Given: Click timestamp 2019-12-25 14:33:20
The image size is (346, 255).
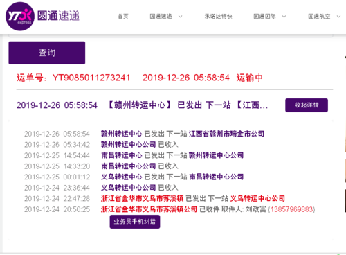Looking at the screenshot, I should (x=57, y=166).
